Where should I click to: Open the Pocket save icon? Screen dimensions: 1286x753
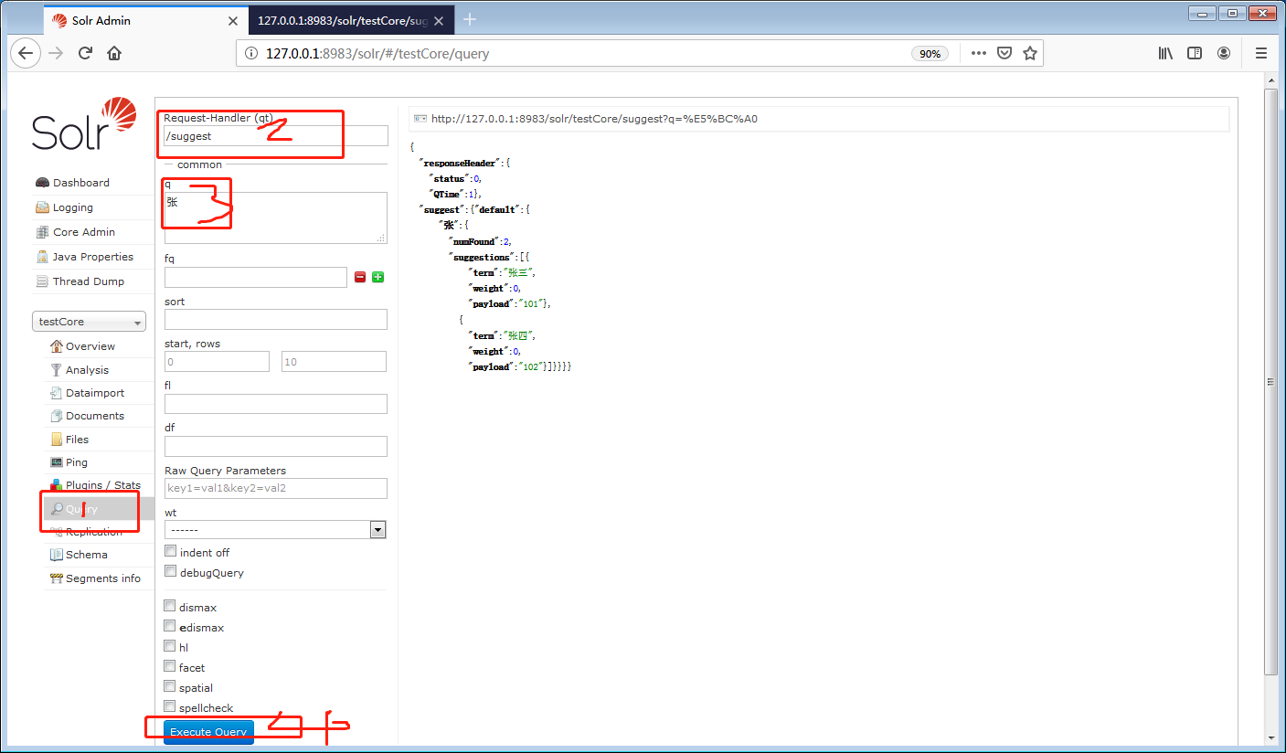1004,53
